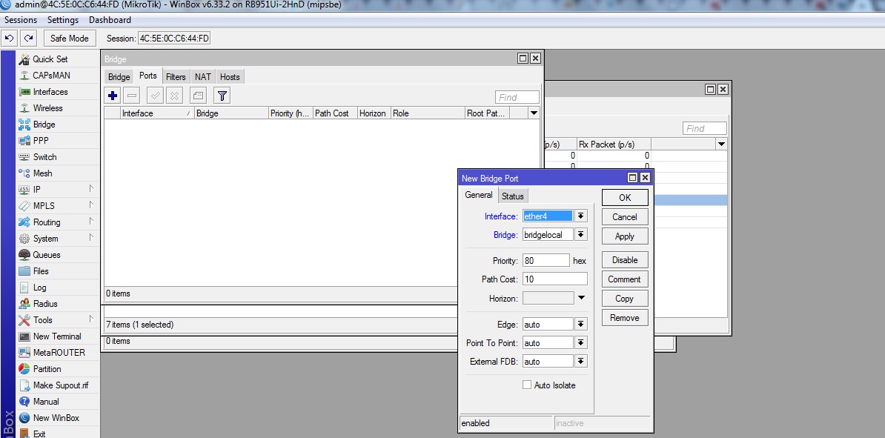Click the redo arrow icon

click(29, 38)
